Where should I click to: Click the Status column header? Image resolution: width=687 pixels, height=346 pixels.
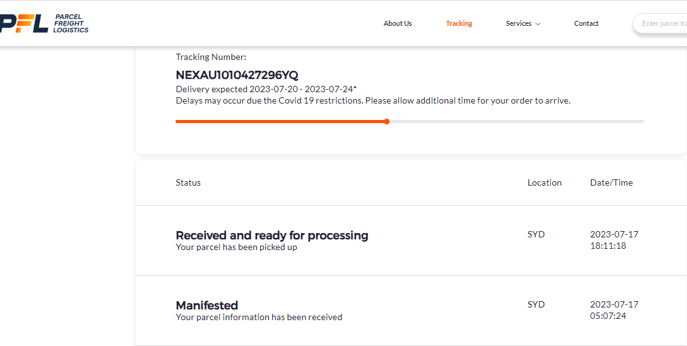(x=188, y=182)
